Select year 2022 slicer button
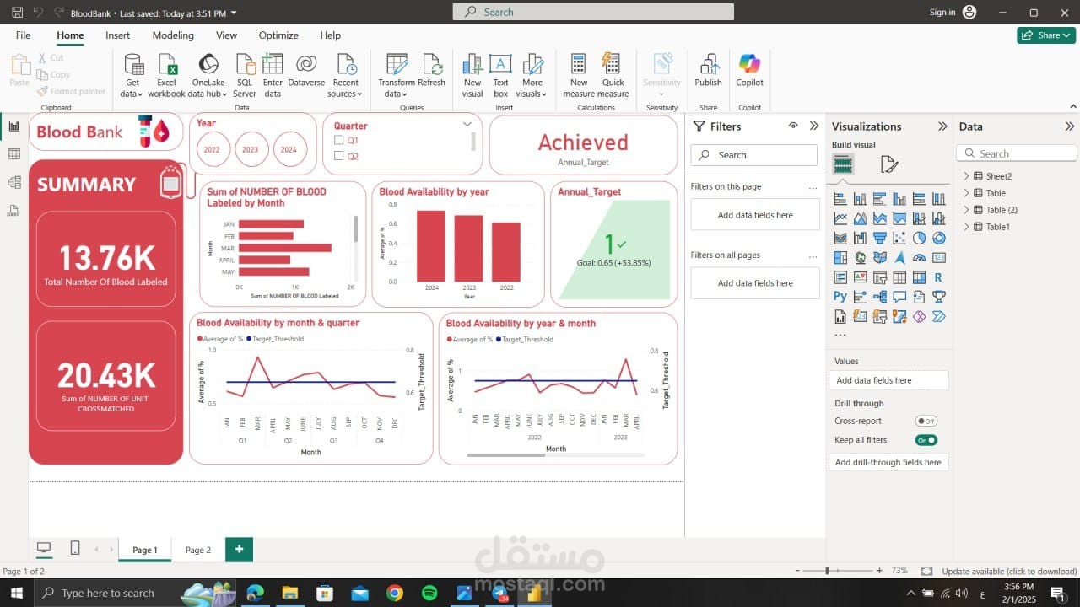 tap(212, 149)
